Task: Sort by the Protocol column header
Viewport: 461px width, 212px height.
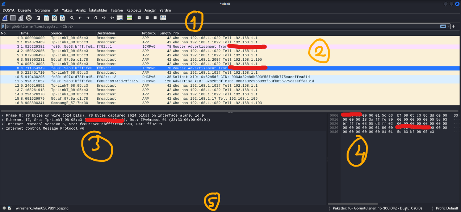Action: [150, 33]
